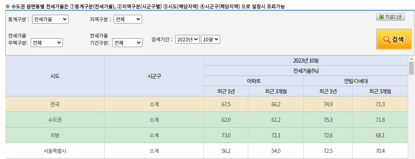Open the 전세가율 기간구분 dropdown

127,43
